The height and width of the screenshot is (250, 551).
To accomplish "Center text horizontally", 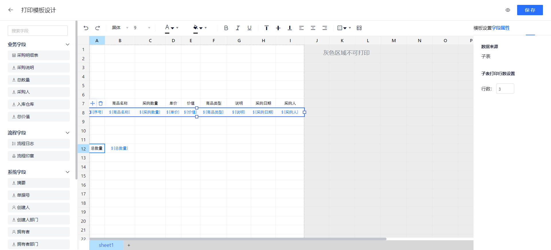I will (x=313, y=28).
